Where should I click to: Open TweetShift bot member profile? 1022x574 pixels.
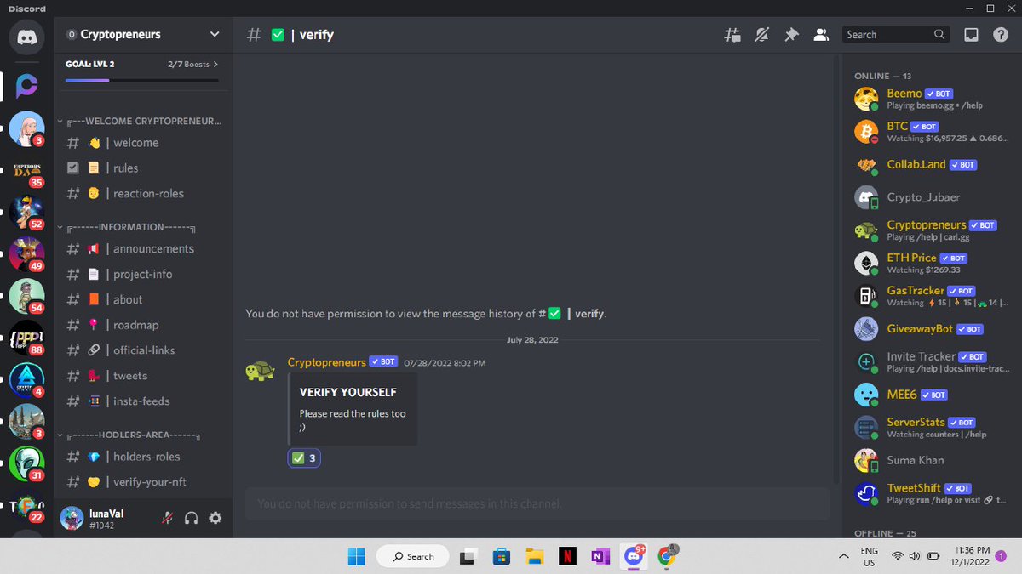pos(932,493)
